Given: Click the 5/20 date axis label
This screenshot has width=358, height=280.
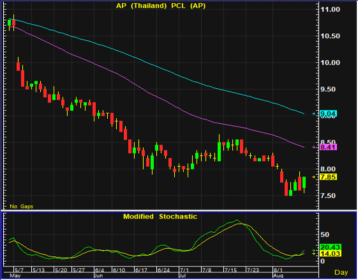Looking at the screenshot, I should point(61,270).
